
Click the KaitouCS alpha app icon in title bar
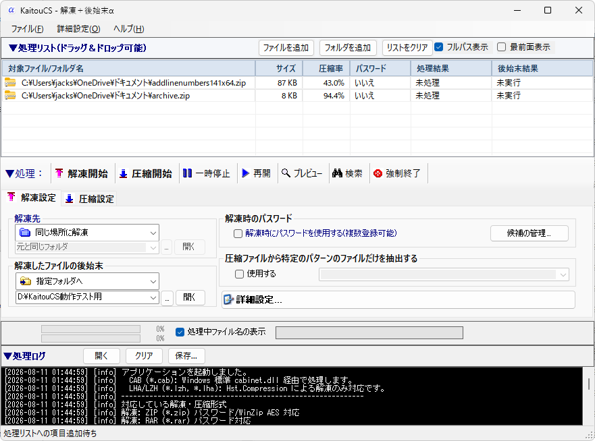point(11,10)
